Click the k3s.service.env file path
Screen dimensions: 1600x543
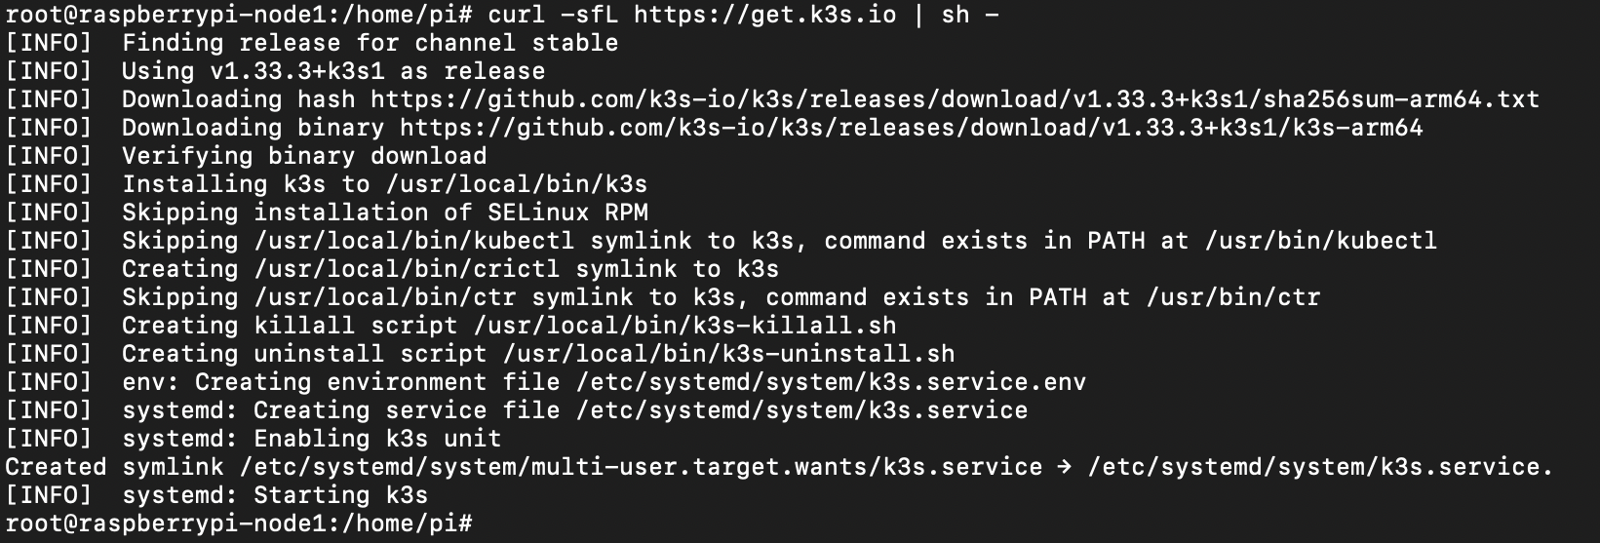click(x=831, y=382)
